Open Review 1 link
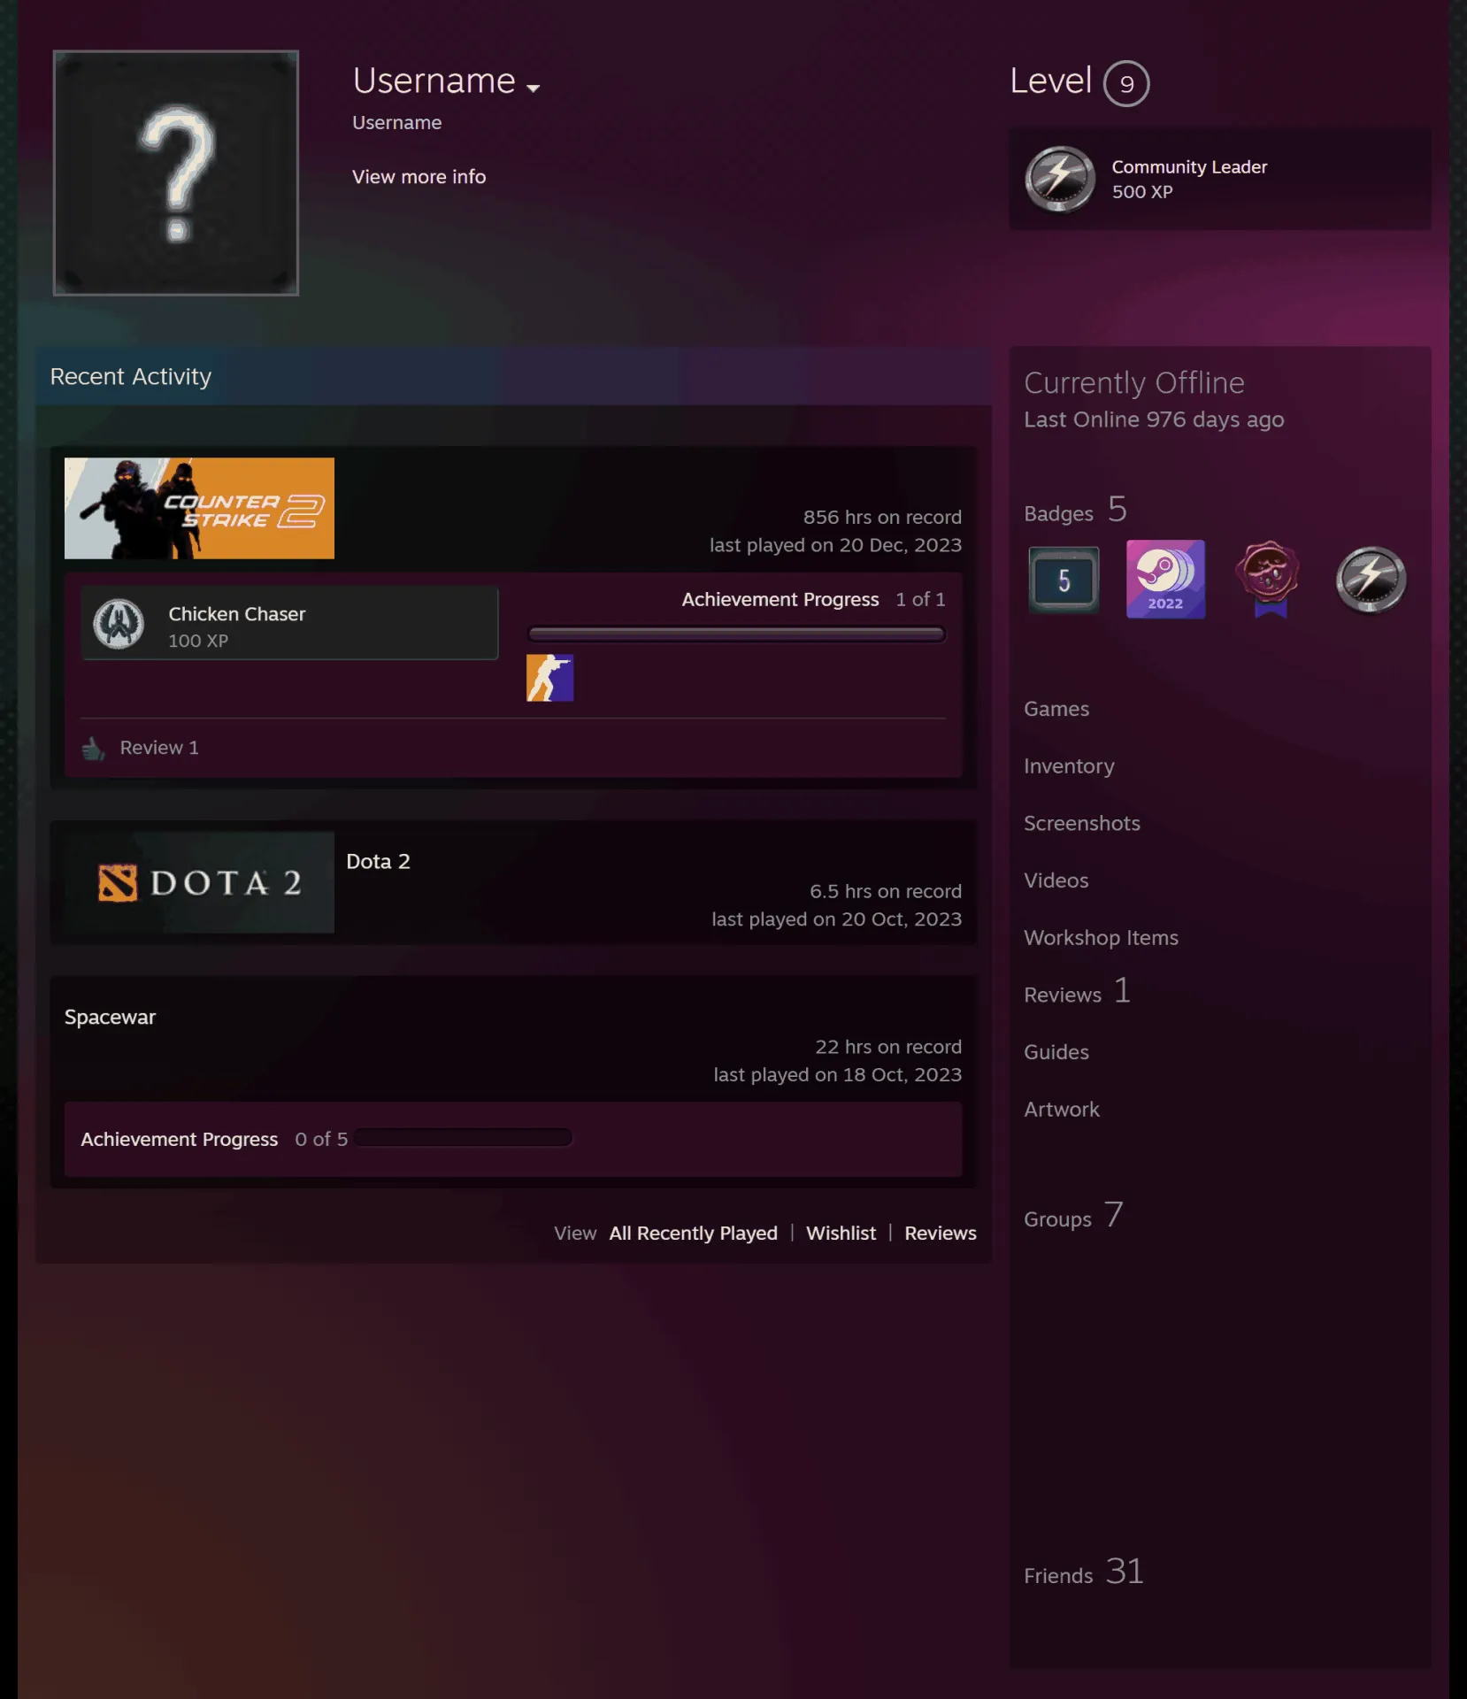This screenshot has width=1467, height=1699. point(159,748)
